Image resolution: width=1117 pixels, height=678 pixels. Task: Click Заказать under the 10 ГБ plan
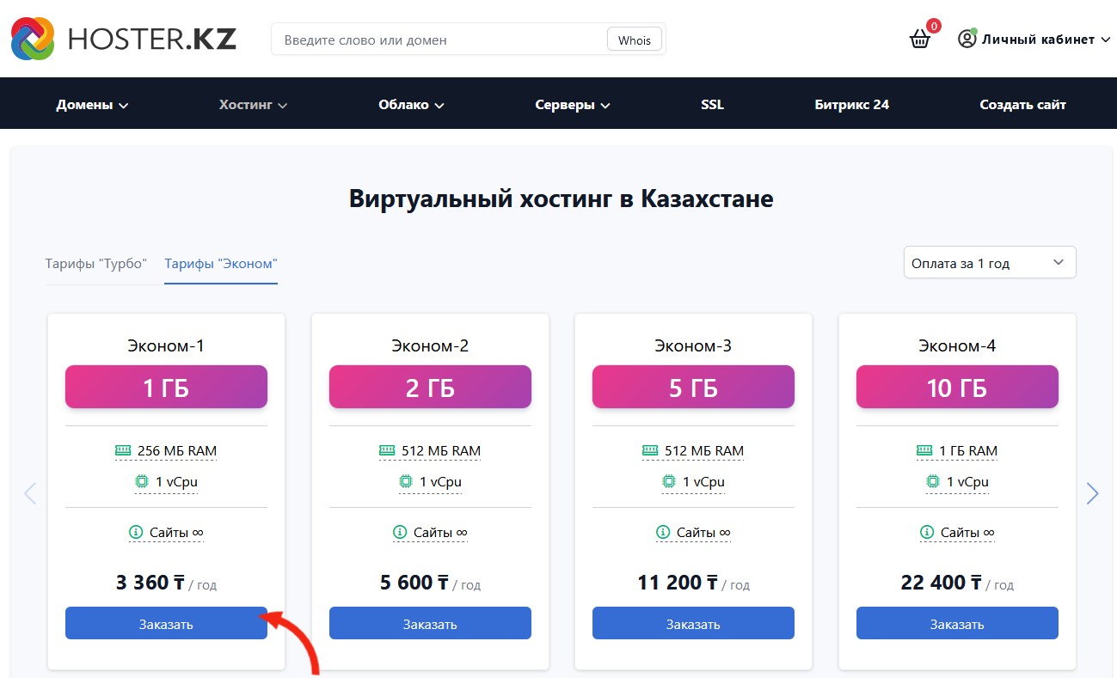coord(957,624)
